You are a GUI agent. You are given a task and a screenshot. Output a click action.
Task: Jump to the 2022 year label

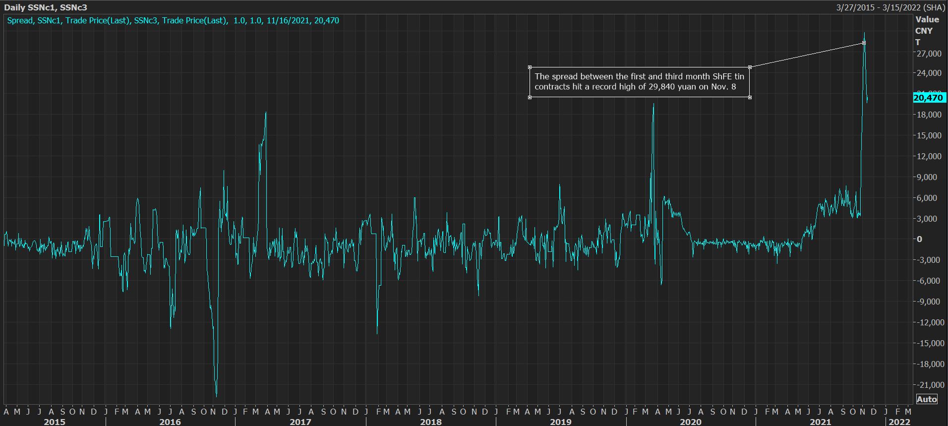pyautogui.click(x=899, y=422)
